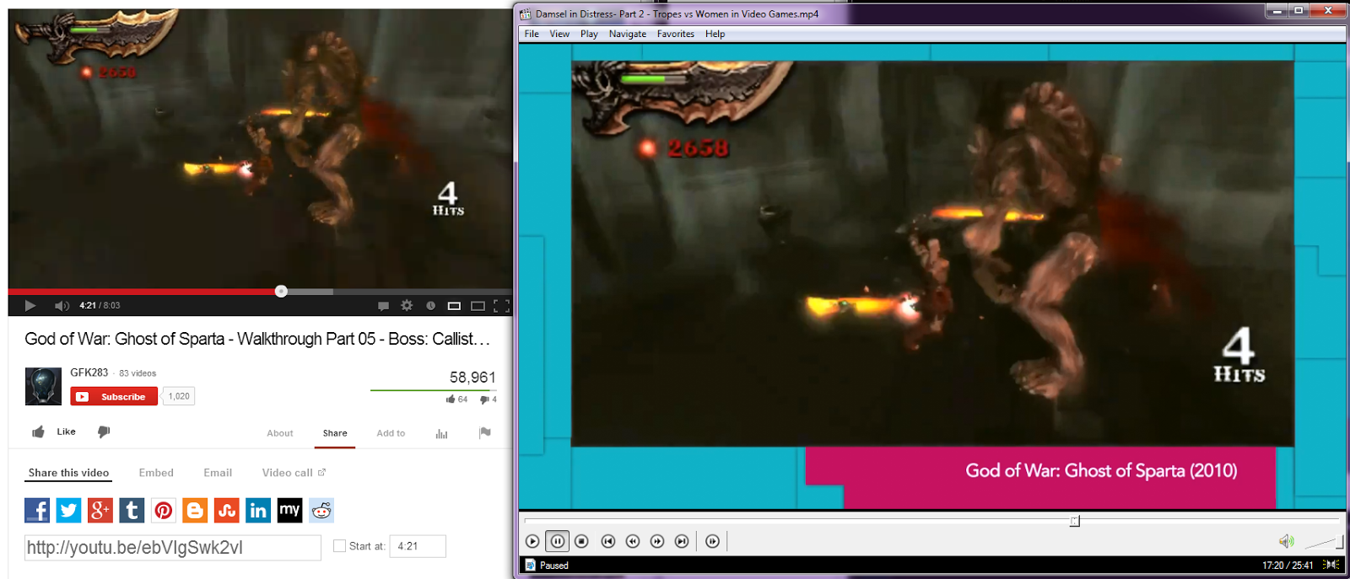The height and width of the screenshot is (579, 1350).
Task: Share video on Facebook
Action: click(37, 510)
